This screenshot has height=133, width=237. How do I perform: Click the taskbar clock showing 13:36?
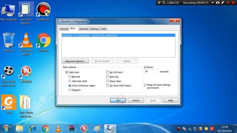[x=225, y=129]
